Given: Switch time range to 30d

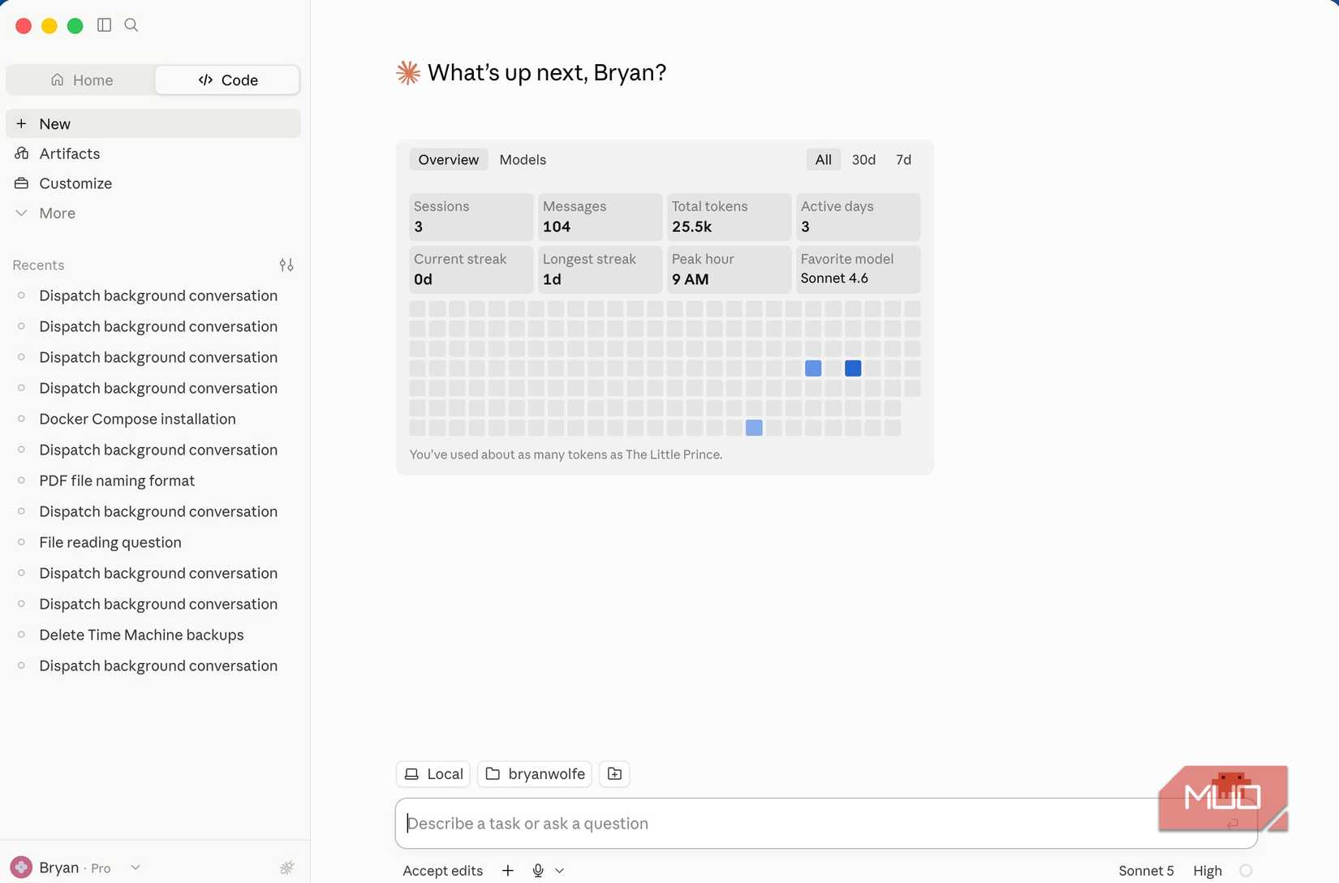Looking at the screenshot, I should coord(863,160).
